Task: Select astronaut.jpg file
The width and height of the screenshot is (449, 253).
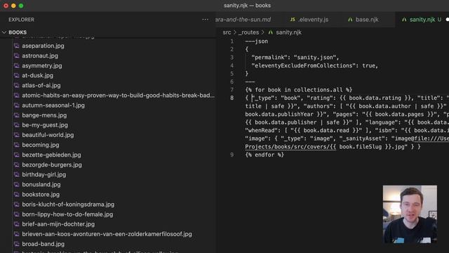Action: pyautogui.click(x=40, y=56)
